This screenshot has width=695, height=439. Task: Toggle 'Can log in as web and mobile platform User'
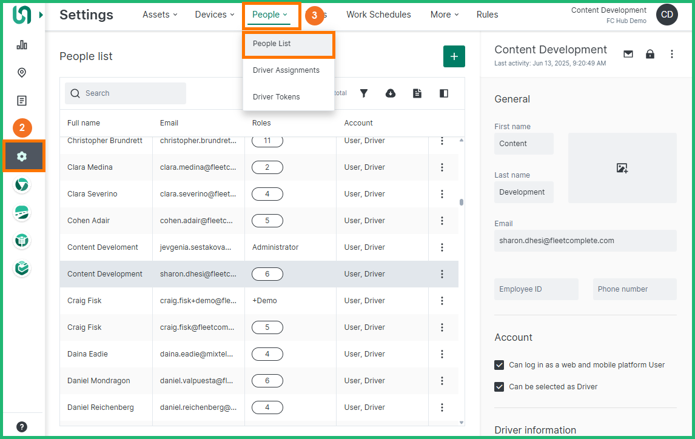click(x=499, y=365)
